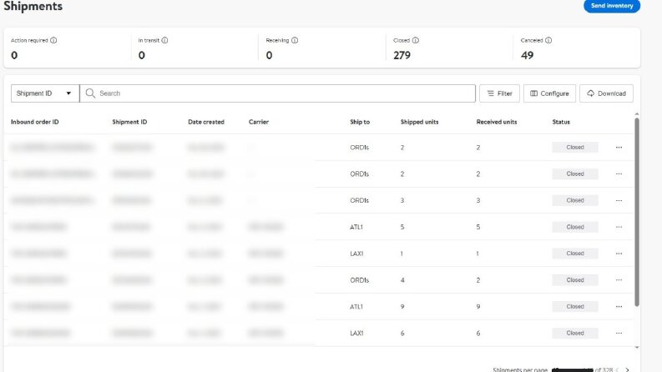Click info icon beside Receiving
The width and height of the screenshot is (662, 372).
point(295,41)
